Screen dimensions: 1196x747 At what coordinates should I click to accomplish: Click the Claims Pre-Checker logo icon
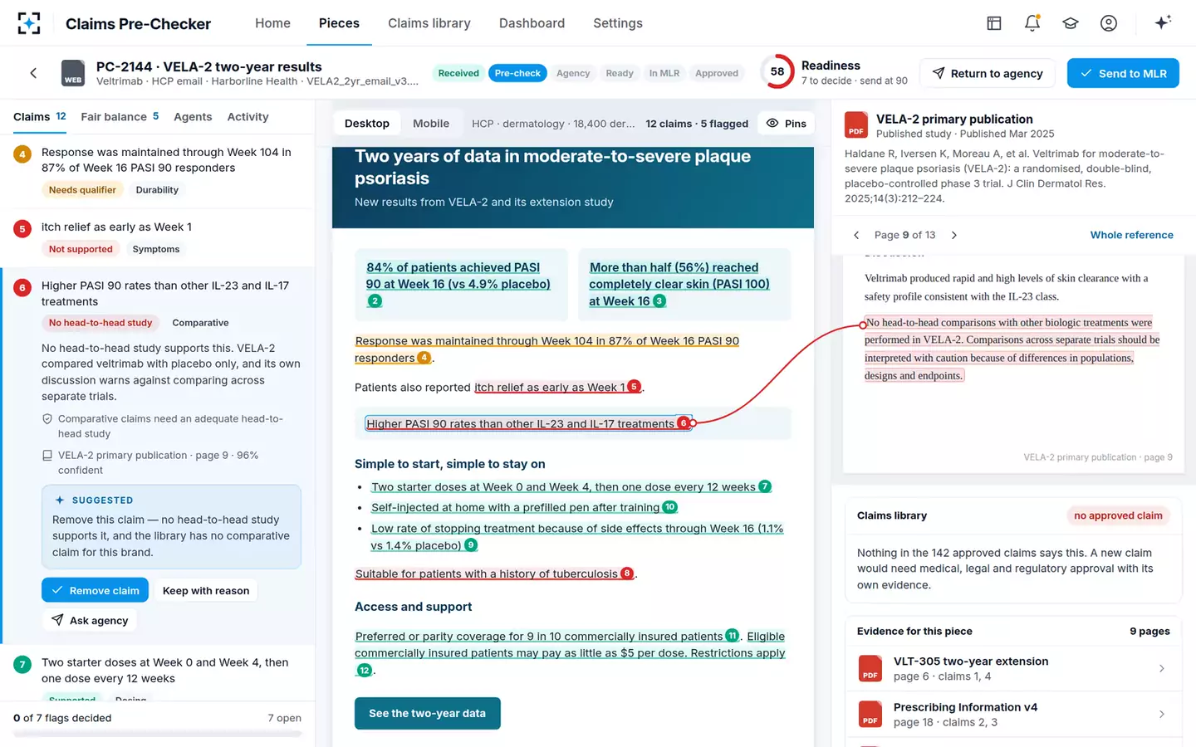pos(29,23)
